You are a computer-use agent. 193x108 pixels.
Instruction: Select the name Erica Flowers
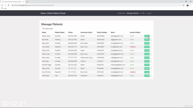click(46, 72)
